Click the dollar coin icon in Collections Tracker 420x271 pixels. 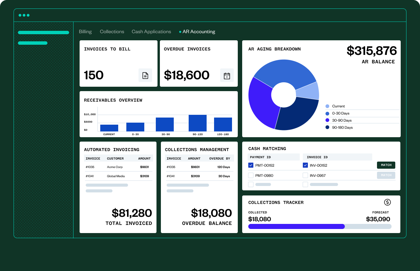click(x=387, y=202)
